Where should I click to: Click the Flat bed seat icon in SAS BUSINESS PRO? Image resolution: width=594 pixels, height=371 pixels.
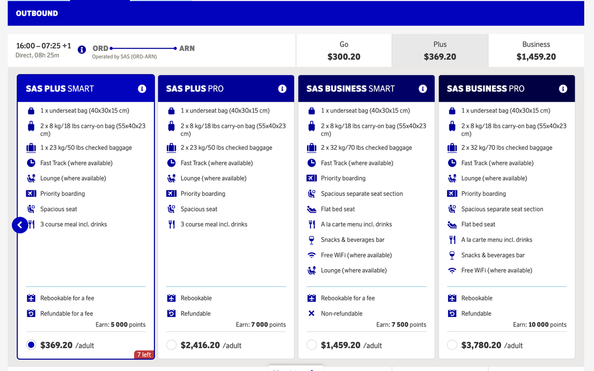pyautogui.click(x=451, y=224)
